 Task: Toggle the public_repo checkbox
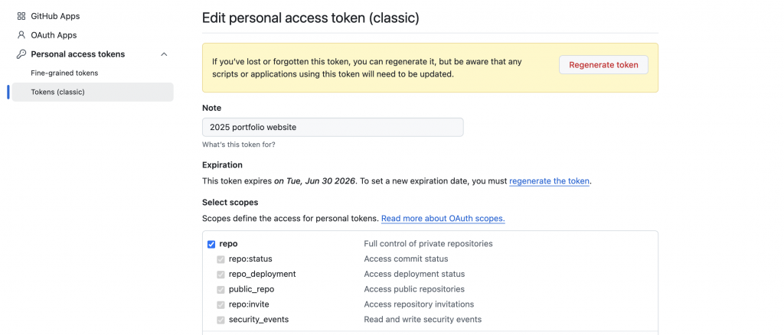pos(221,290)
